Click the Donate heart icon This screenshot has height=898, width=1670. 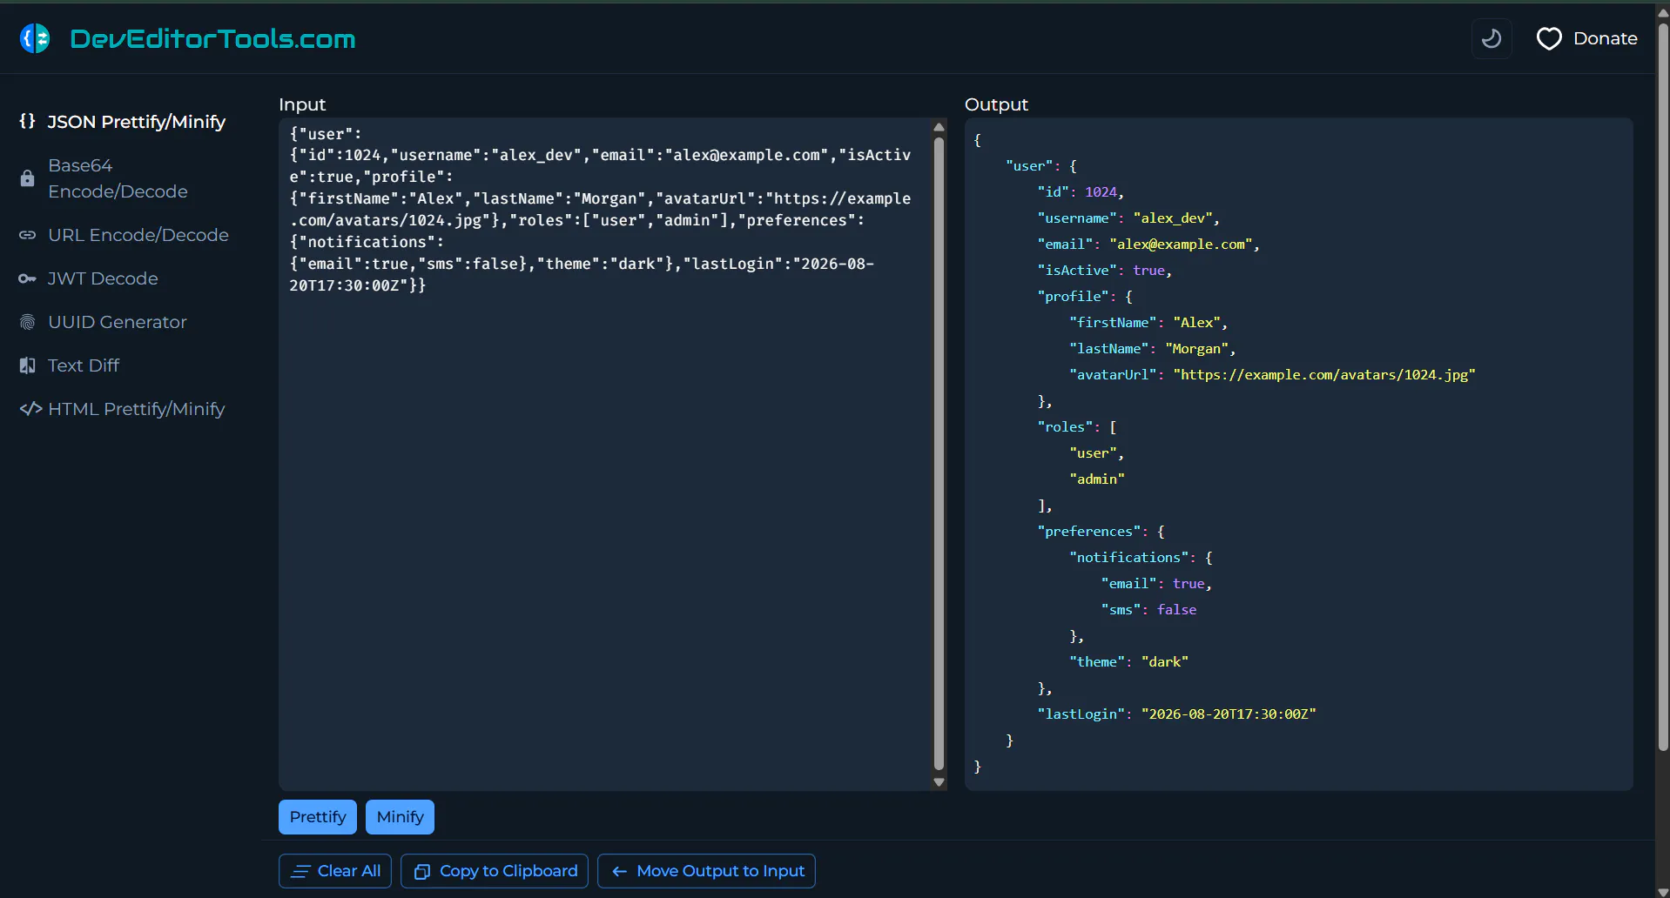tap(1549, 38)
